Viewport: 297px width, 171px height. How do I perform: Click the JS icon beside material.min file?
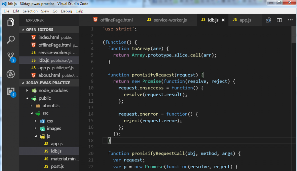click(46, 159)
